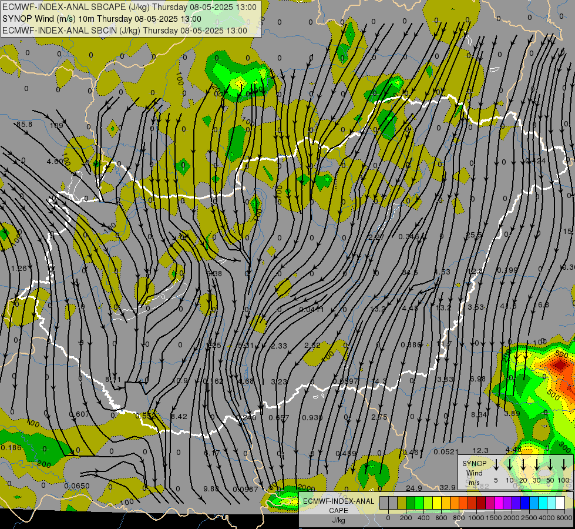Click the 0.0411 value on the map
This screenshot has height=529, width=575.
coord(311,310)
